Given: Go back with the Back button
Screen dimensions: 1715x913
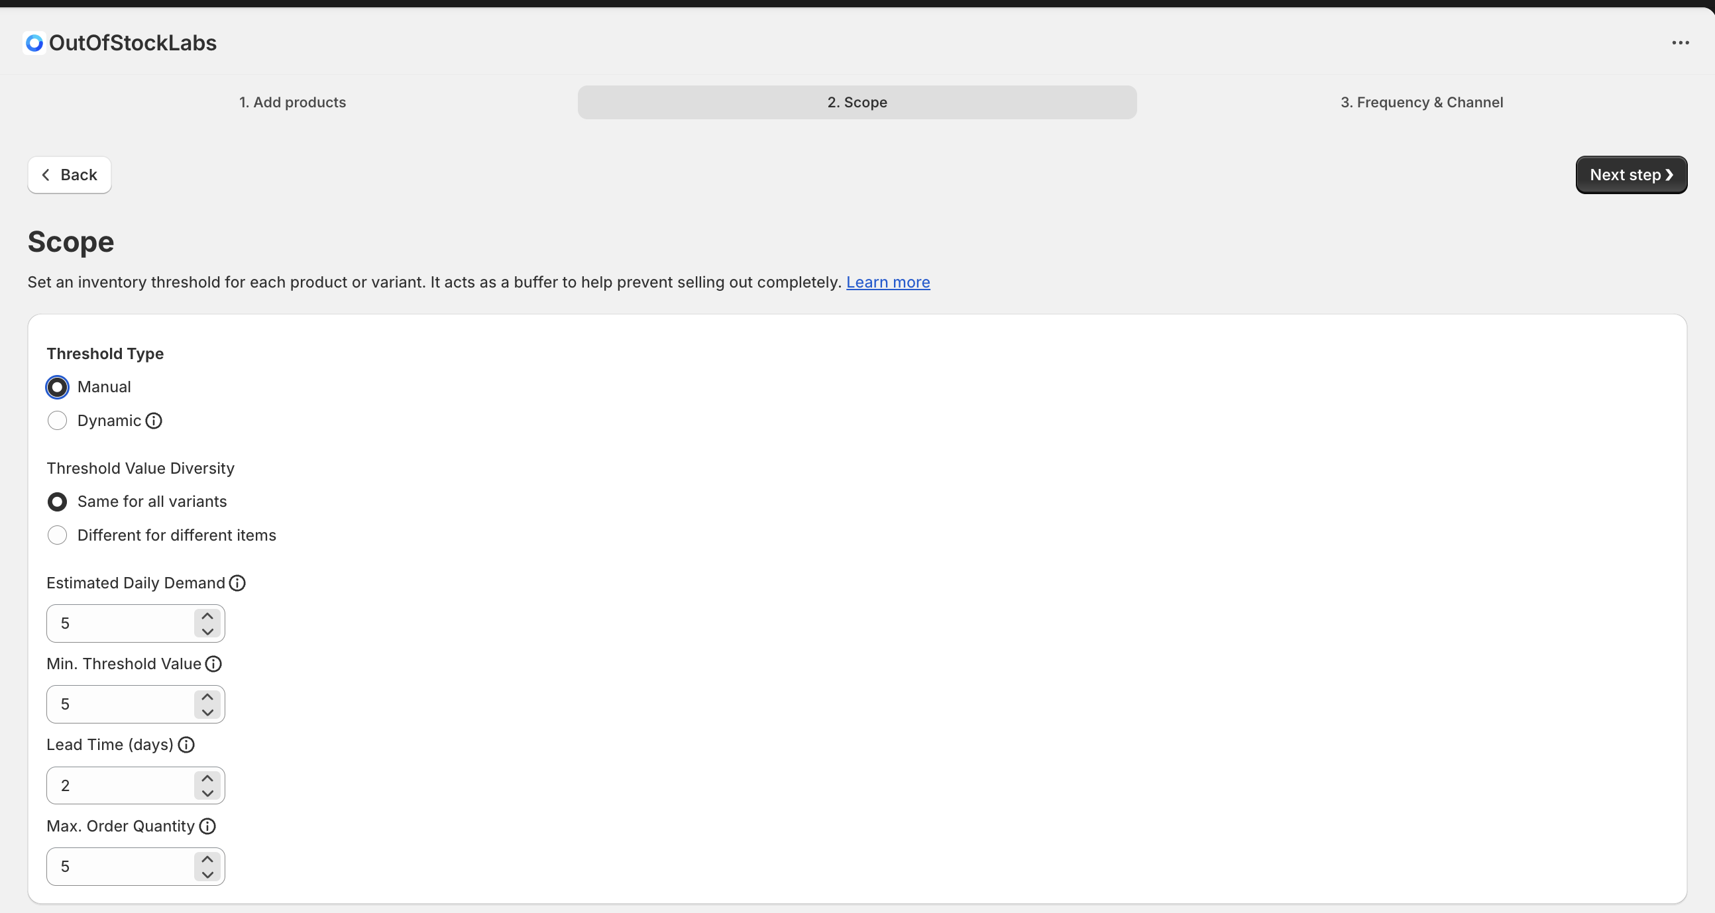Looking at the screenshot, I should (69, 175).
